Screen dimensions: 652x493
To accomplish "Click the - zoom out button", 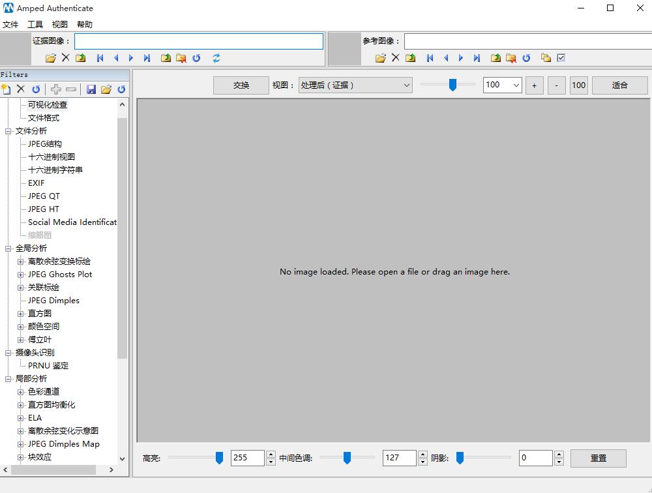I will click(x=556, y=85).
